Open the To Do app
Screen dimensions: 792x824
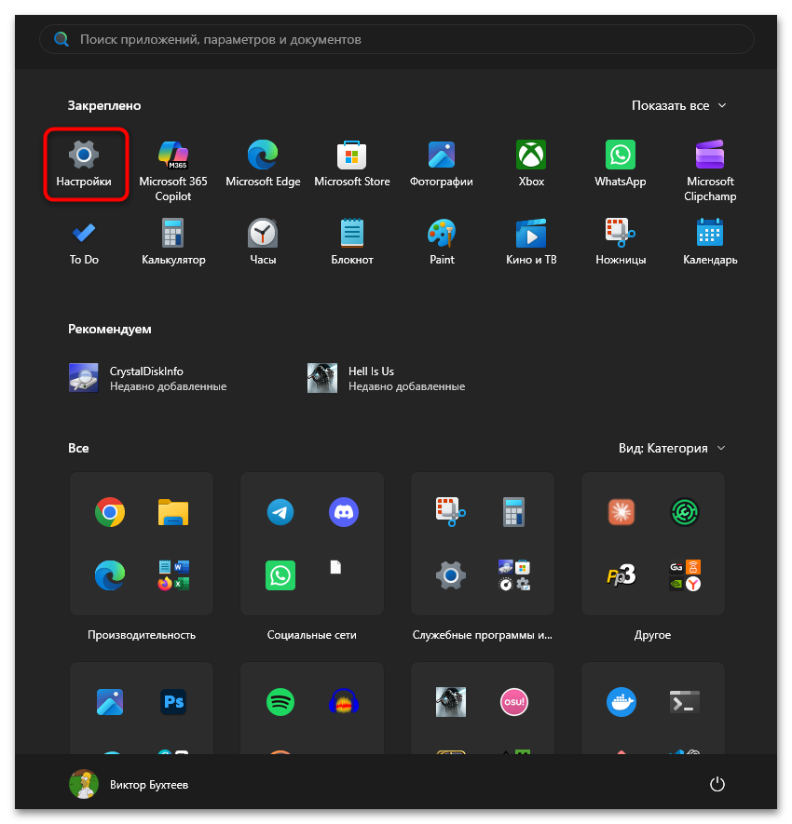pos(84,242)
